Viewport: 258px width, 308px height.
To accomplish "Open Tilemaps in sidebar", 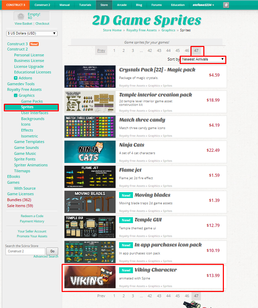I will coord(22,171).
